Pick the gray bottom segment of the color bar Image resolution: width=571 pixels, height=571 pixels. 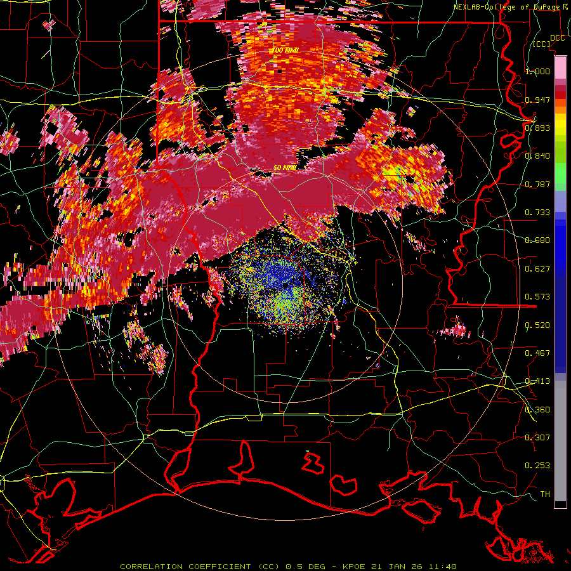pyautogui.click(x=560, y=444)
